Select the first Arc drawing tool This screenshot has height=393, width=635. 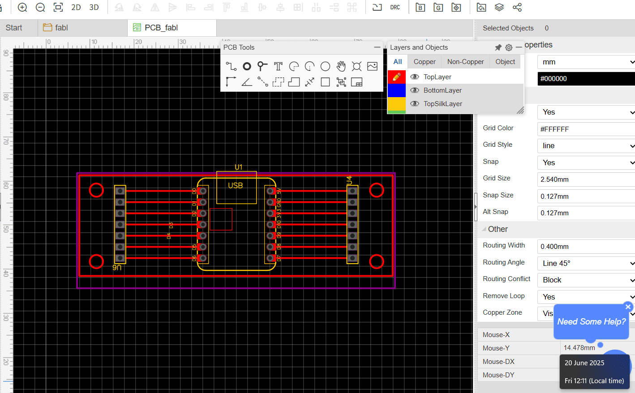click(294, 67)
